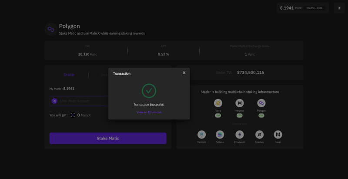Screen dimensions: 348x179
Task: Click the TVL value 20,330 Matic
Action: [87, 54]
